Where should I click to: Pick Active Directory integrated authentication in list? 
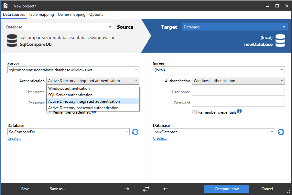93,101
